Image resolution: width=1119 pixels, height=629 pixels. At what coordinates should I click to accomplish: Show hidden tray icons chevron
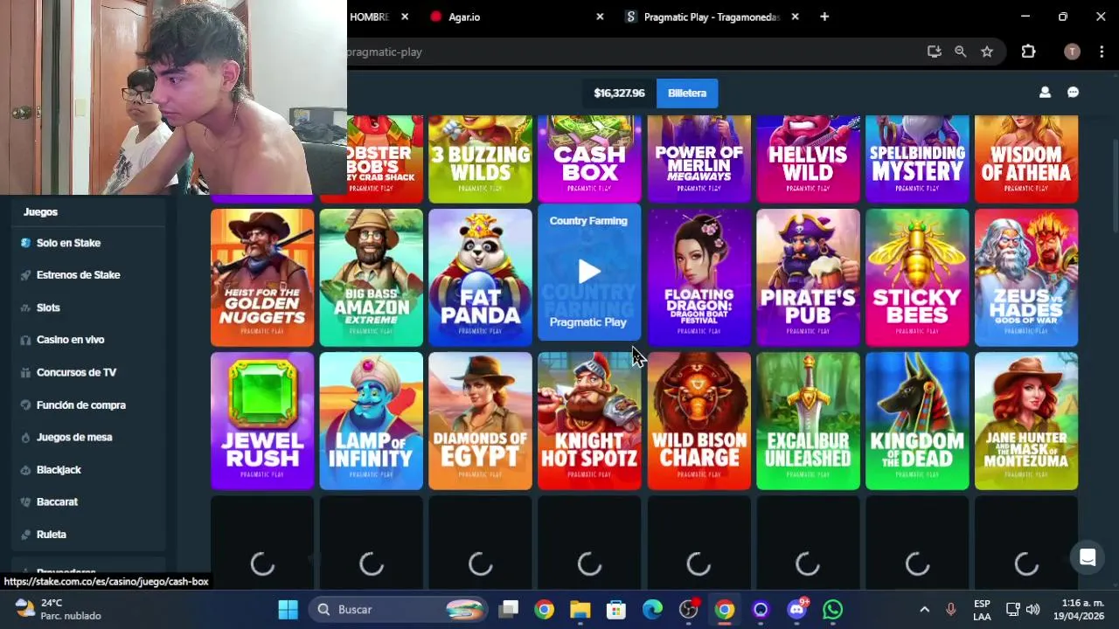924,610
